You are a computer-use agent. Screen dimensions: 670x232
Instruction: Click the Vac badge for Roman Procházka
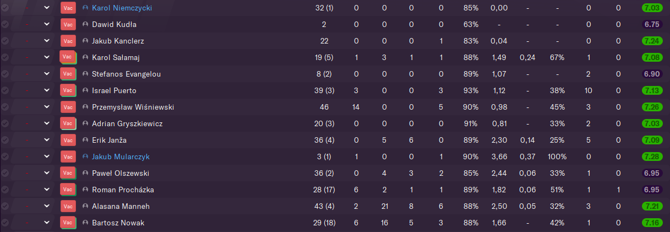coord(68,190)
